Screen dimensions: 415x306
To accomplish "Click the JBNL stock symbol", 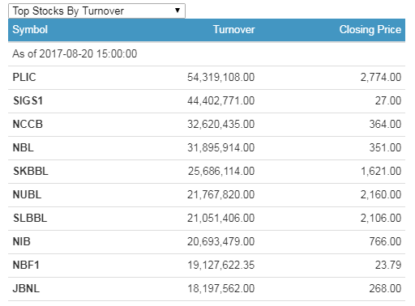I will pyautogui.click(x=26, y=288).
